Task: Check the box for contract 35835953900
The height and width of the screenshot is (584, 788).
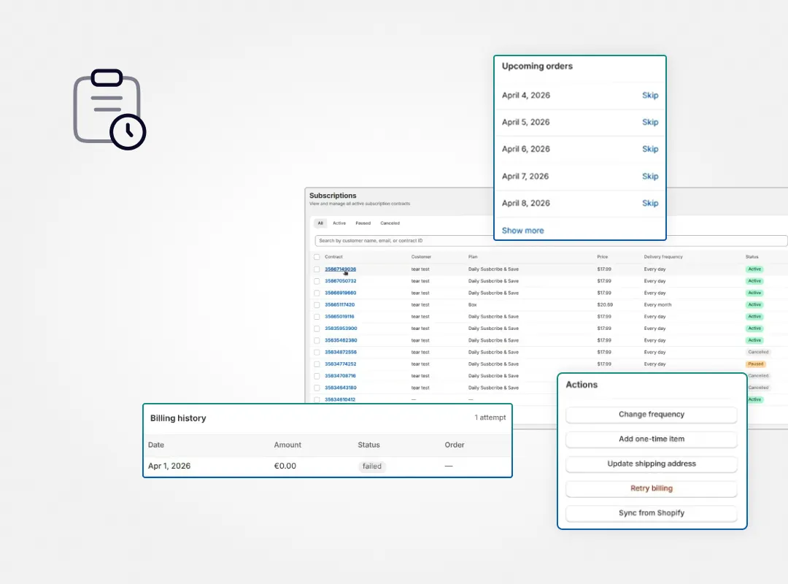Action: (x=317, y=328)
